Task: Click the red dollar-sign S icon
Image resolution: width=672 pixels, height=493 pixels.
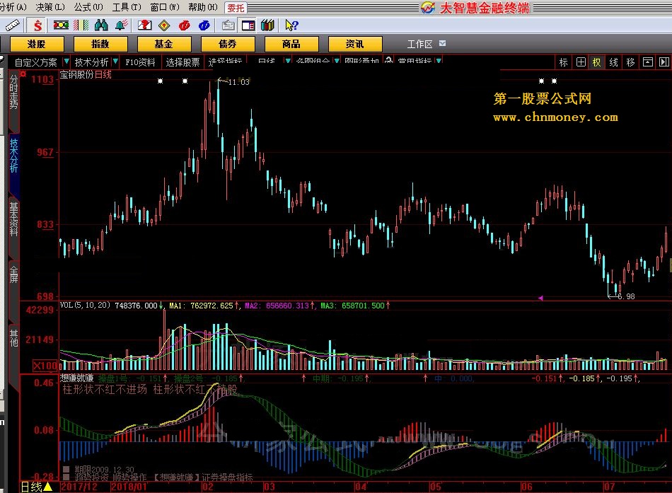Action: tap(37, 25)
